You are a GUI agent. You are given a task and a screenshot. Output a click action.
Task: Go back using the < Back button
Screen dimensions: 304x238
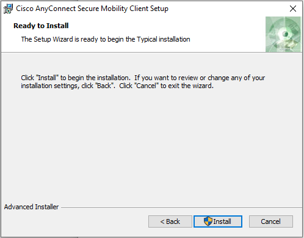(x=170, y=221)
